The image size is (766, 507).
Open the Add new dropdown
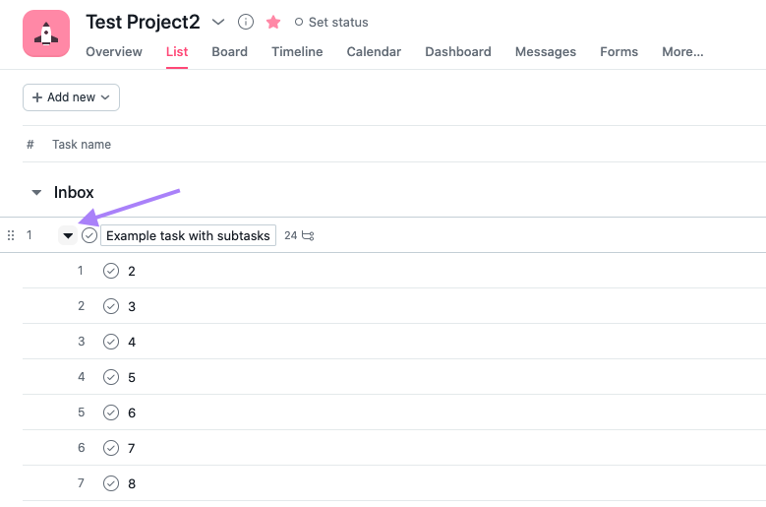click(72, 97)
